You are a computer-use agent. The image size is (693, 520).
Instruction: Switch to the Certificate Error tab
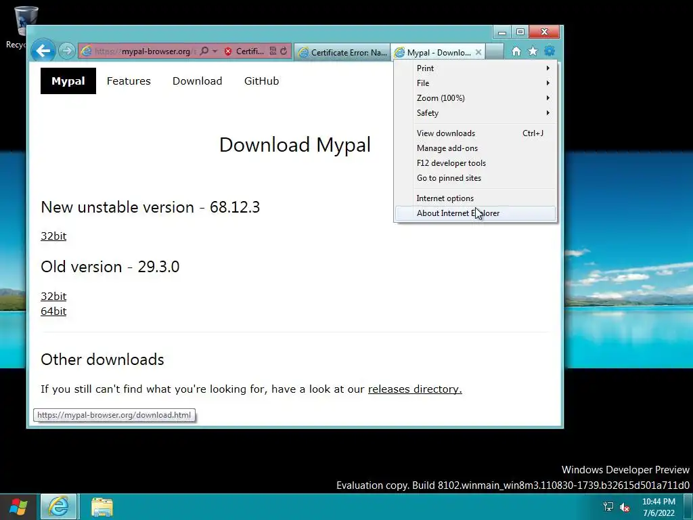click(342, 53)
